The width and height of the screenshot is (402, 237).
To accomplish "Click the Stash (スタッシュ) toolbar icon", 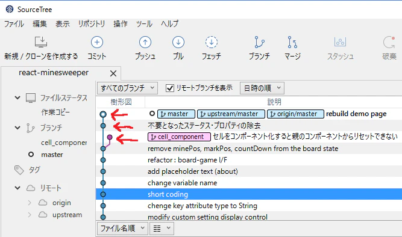I will 340,42.
